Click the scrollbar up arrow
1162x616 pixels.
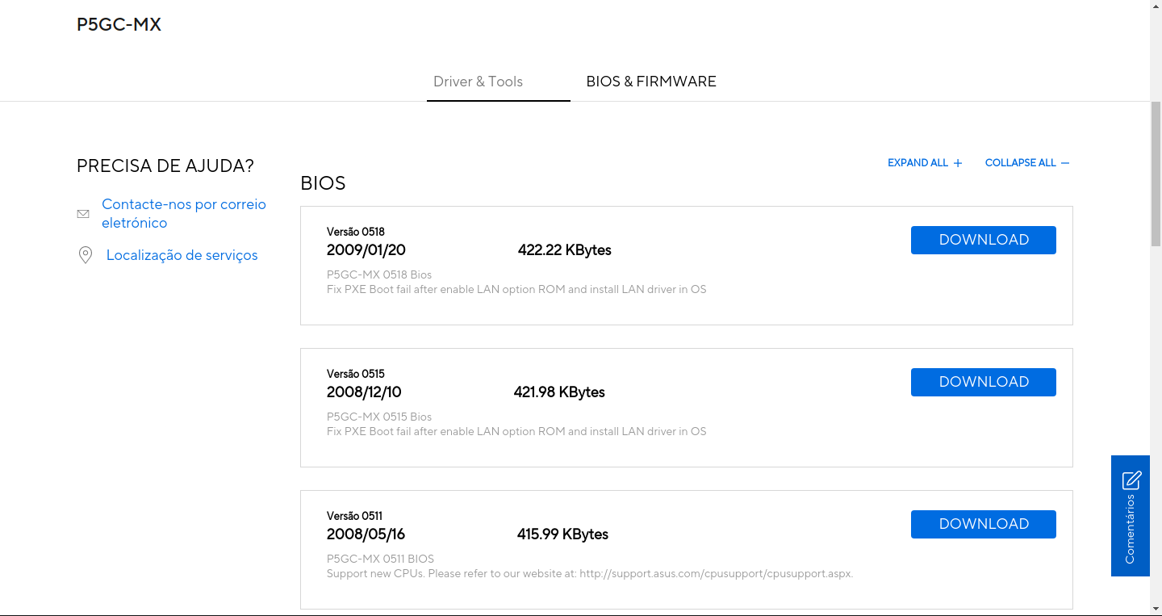(1156, 6)
